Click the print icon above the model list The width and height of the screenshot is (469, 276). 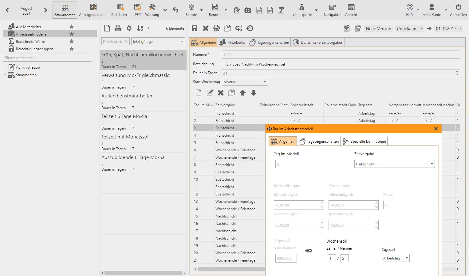click(118, 28)
